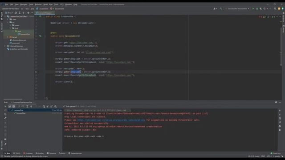The image size is (285, 160).
Task: Sort test results by duration
Action: tap(23, 107)
